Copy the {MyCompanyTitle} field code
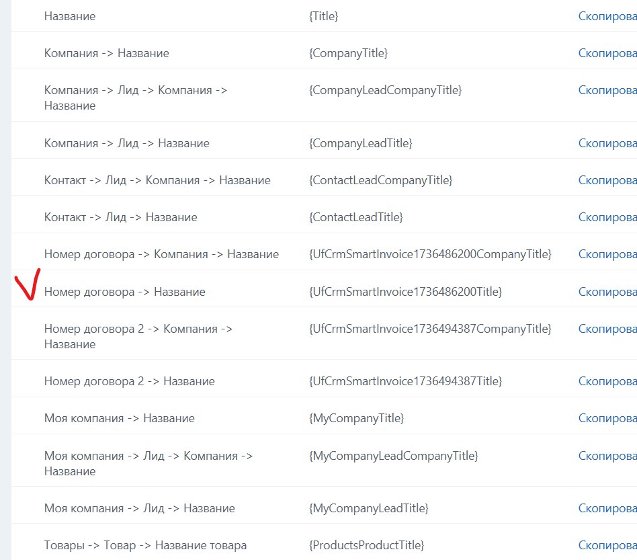Screen dimensions: 637x560 point(607,418)
